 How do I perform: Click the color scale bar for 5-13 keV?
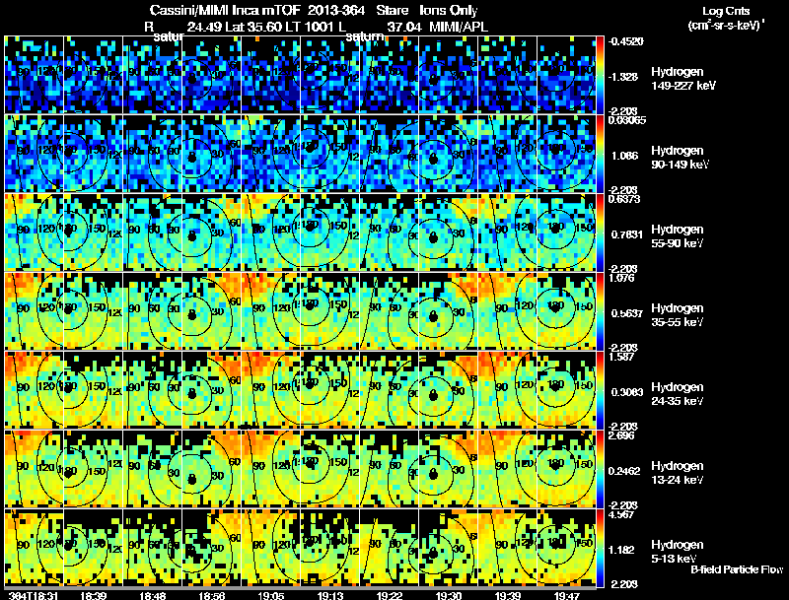[x=600, y=548]
